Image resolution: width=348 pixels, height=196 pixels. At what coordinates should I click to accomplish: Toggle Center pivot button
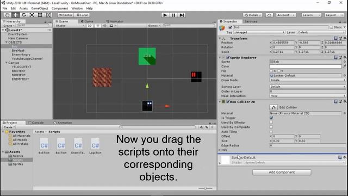click(65, 15)
